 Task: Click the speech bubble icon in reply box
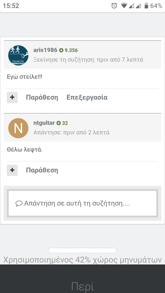(x=19, y=203)
